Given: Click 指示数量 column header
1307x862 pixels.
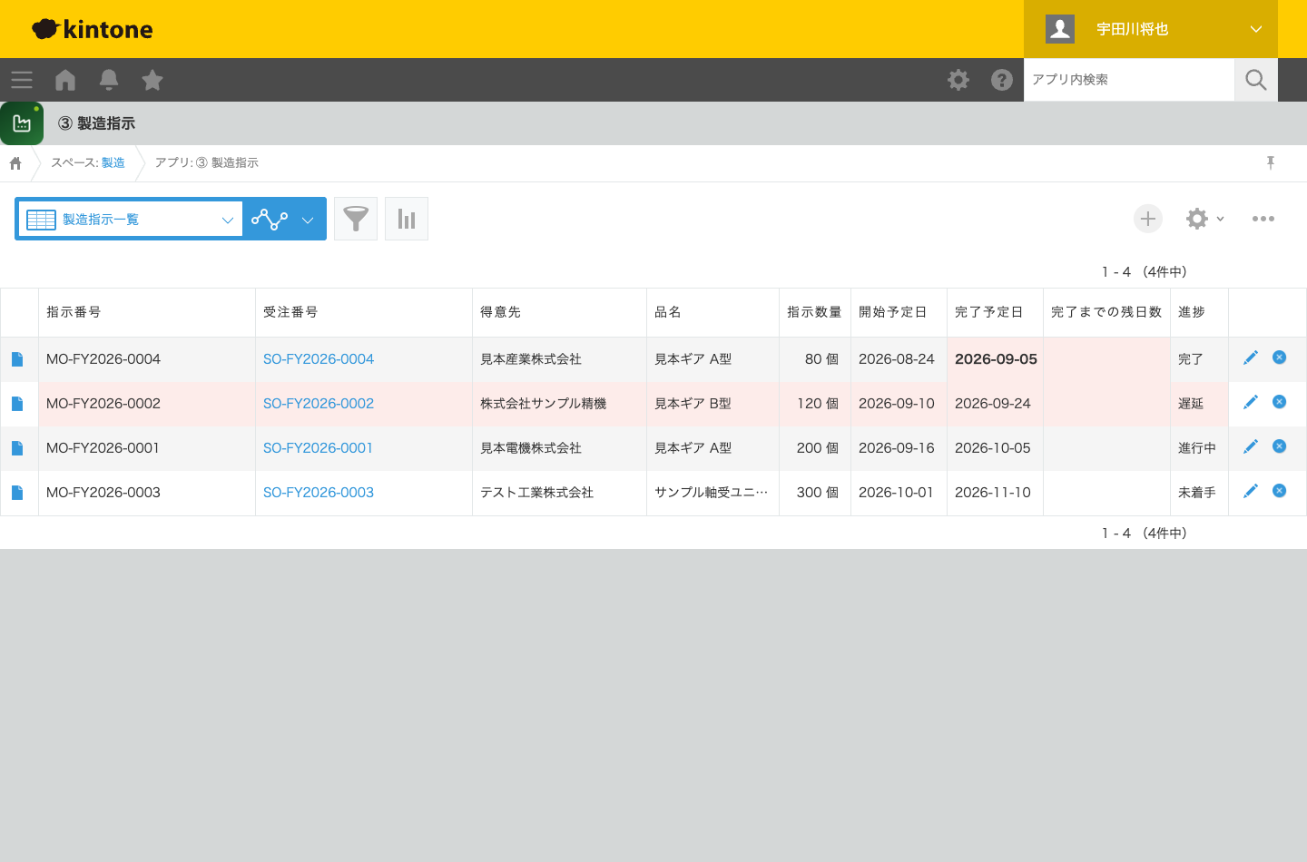Looking at the screenshot, I should tap(814, 312).
